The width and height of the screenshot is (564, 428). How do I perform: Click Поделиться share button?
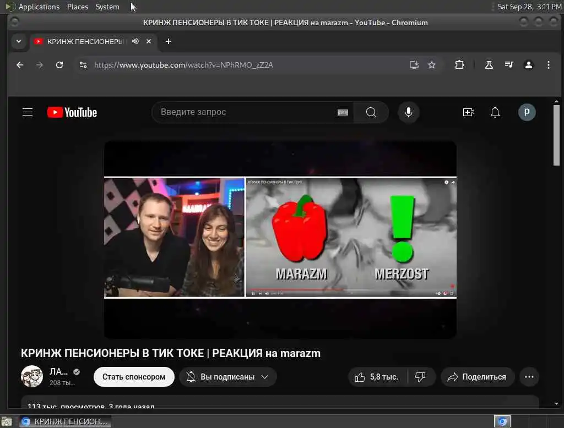pyautogui.click(x=478, y=377)
